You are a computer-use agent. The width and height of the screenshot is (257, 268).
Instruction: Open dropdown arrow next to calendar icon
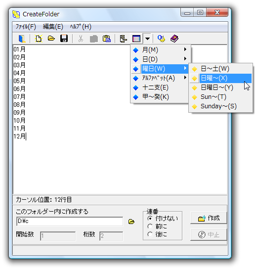pos(147,39)
